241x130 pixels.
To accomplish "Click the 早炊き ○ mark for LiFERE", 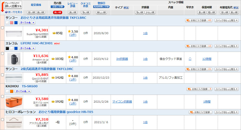I will (190, 59).
